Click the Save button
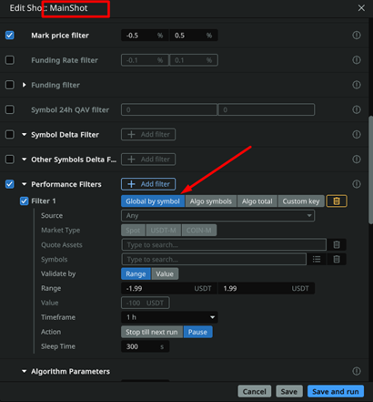 [x=289, y=391]
